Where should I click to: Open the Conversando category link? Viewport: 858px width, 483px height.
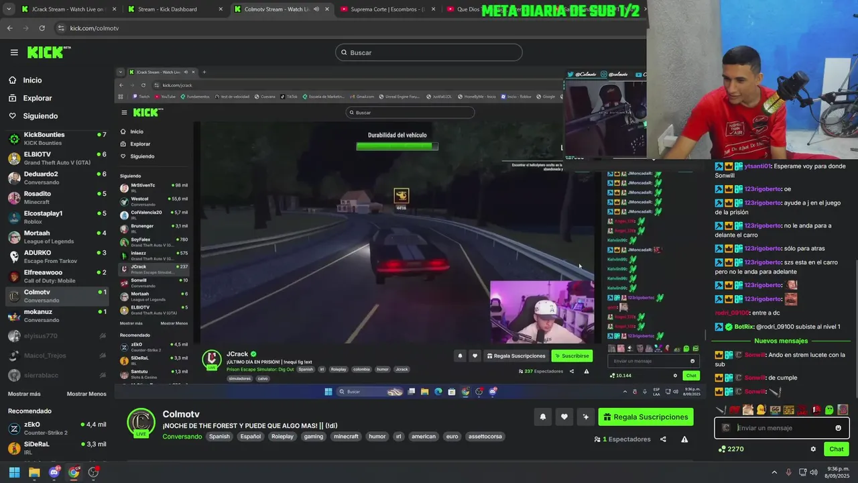point(182,437)
